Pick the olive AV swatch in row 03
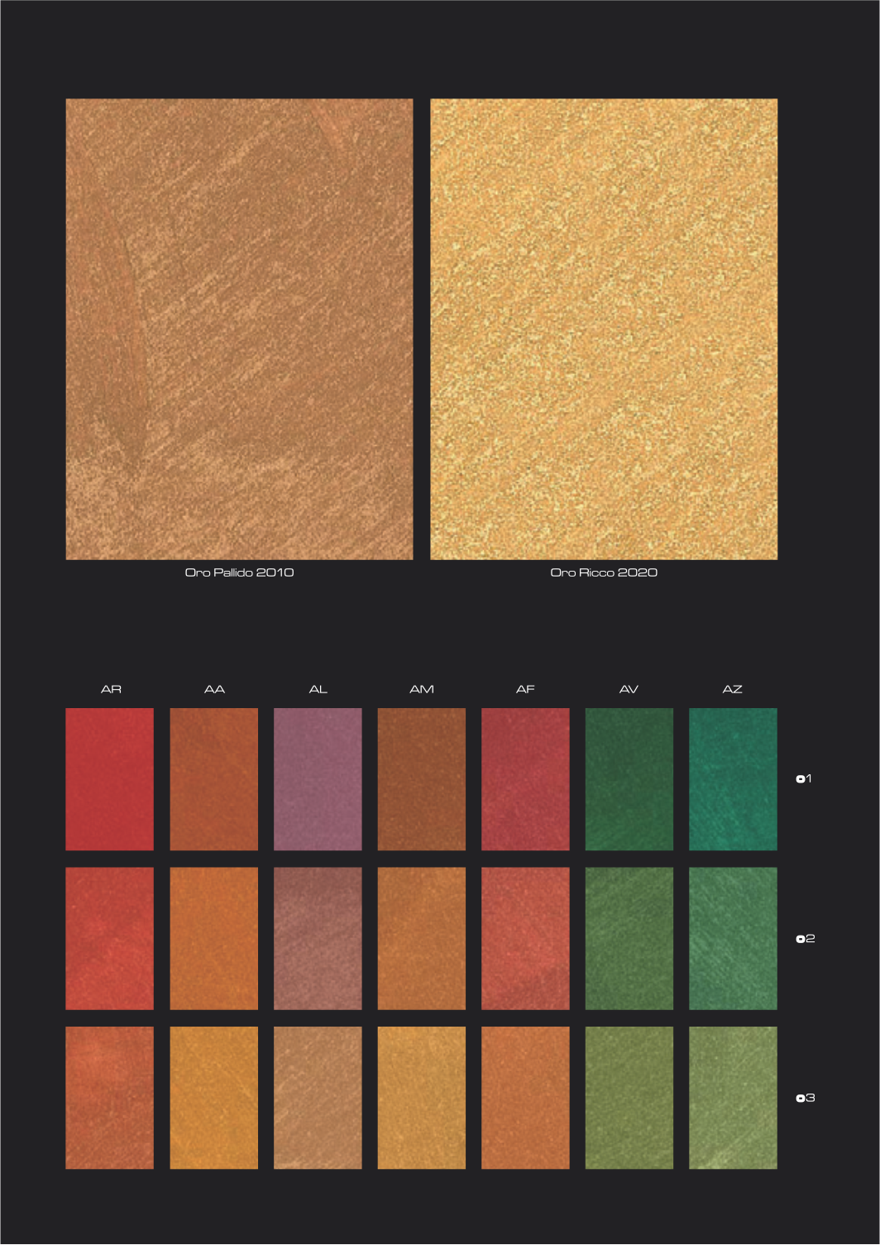 629,1098
